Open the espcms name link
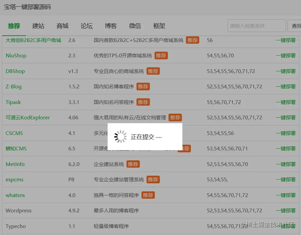 point(14,180)
